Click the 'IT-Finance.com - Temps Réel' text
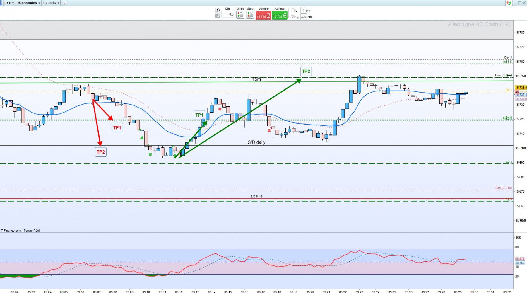527x293 pixels. click(x=20, y=231)
